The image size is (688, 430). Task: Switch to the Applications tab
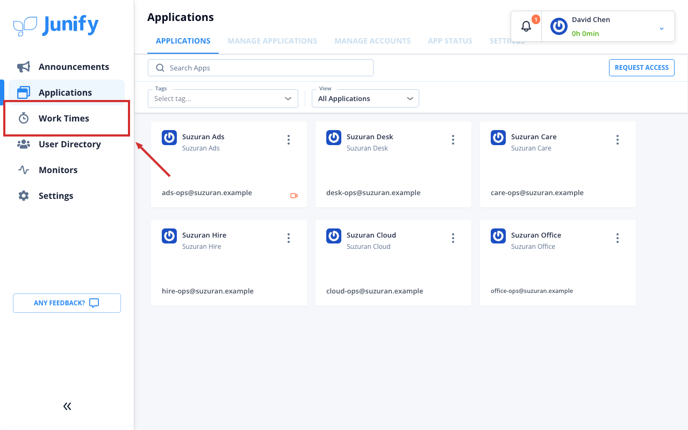[183, 41]
